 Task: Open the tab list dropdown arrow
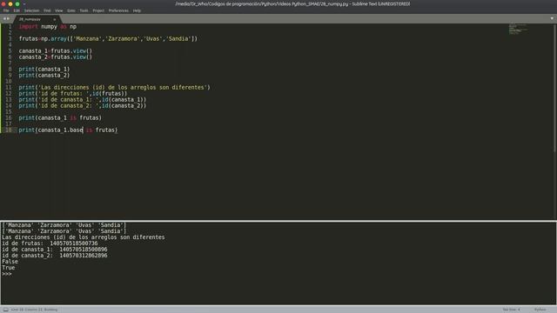point(552,18)
